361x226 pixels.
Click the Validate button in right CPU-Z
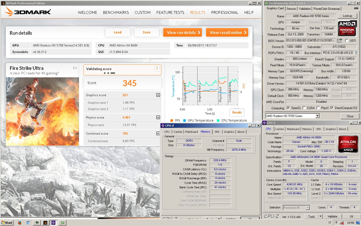coord(332,216)
